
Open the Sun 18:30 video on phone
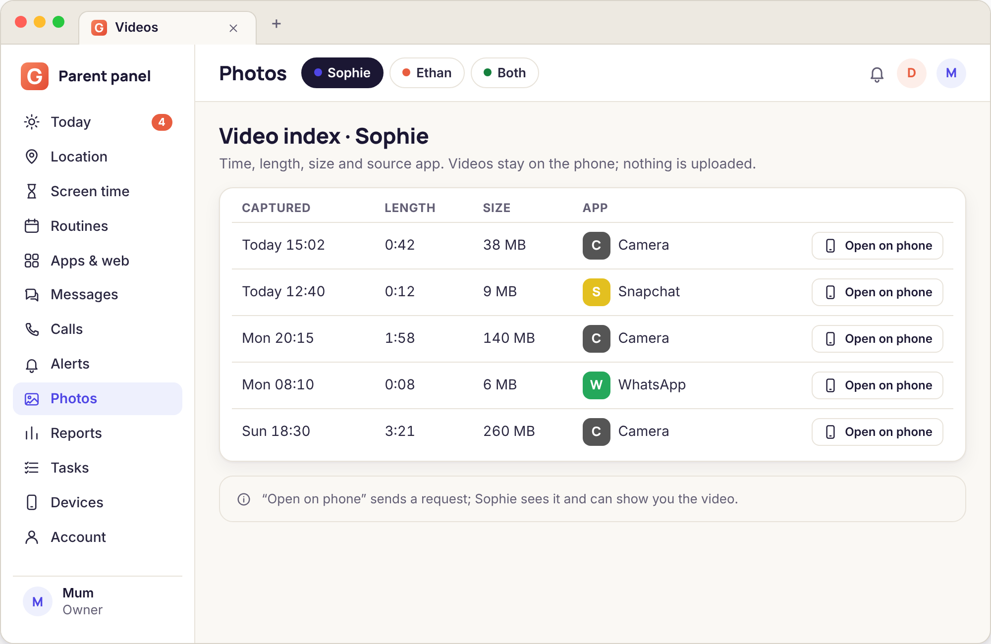click(x=878, y=432)
